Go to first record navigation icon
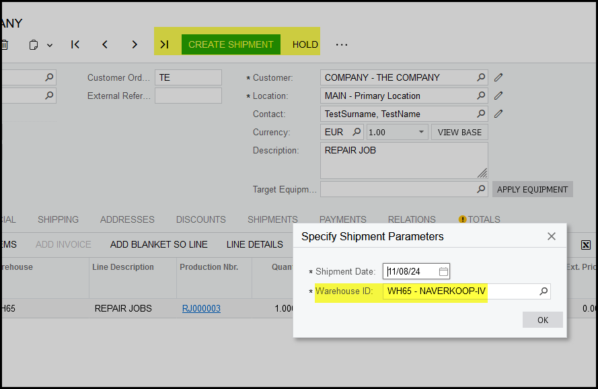 click(75, 44)
